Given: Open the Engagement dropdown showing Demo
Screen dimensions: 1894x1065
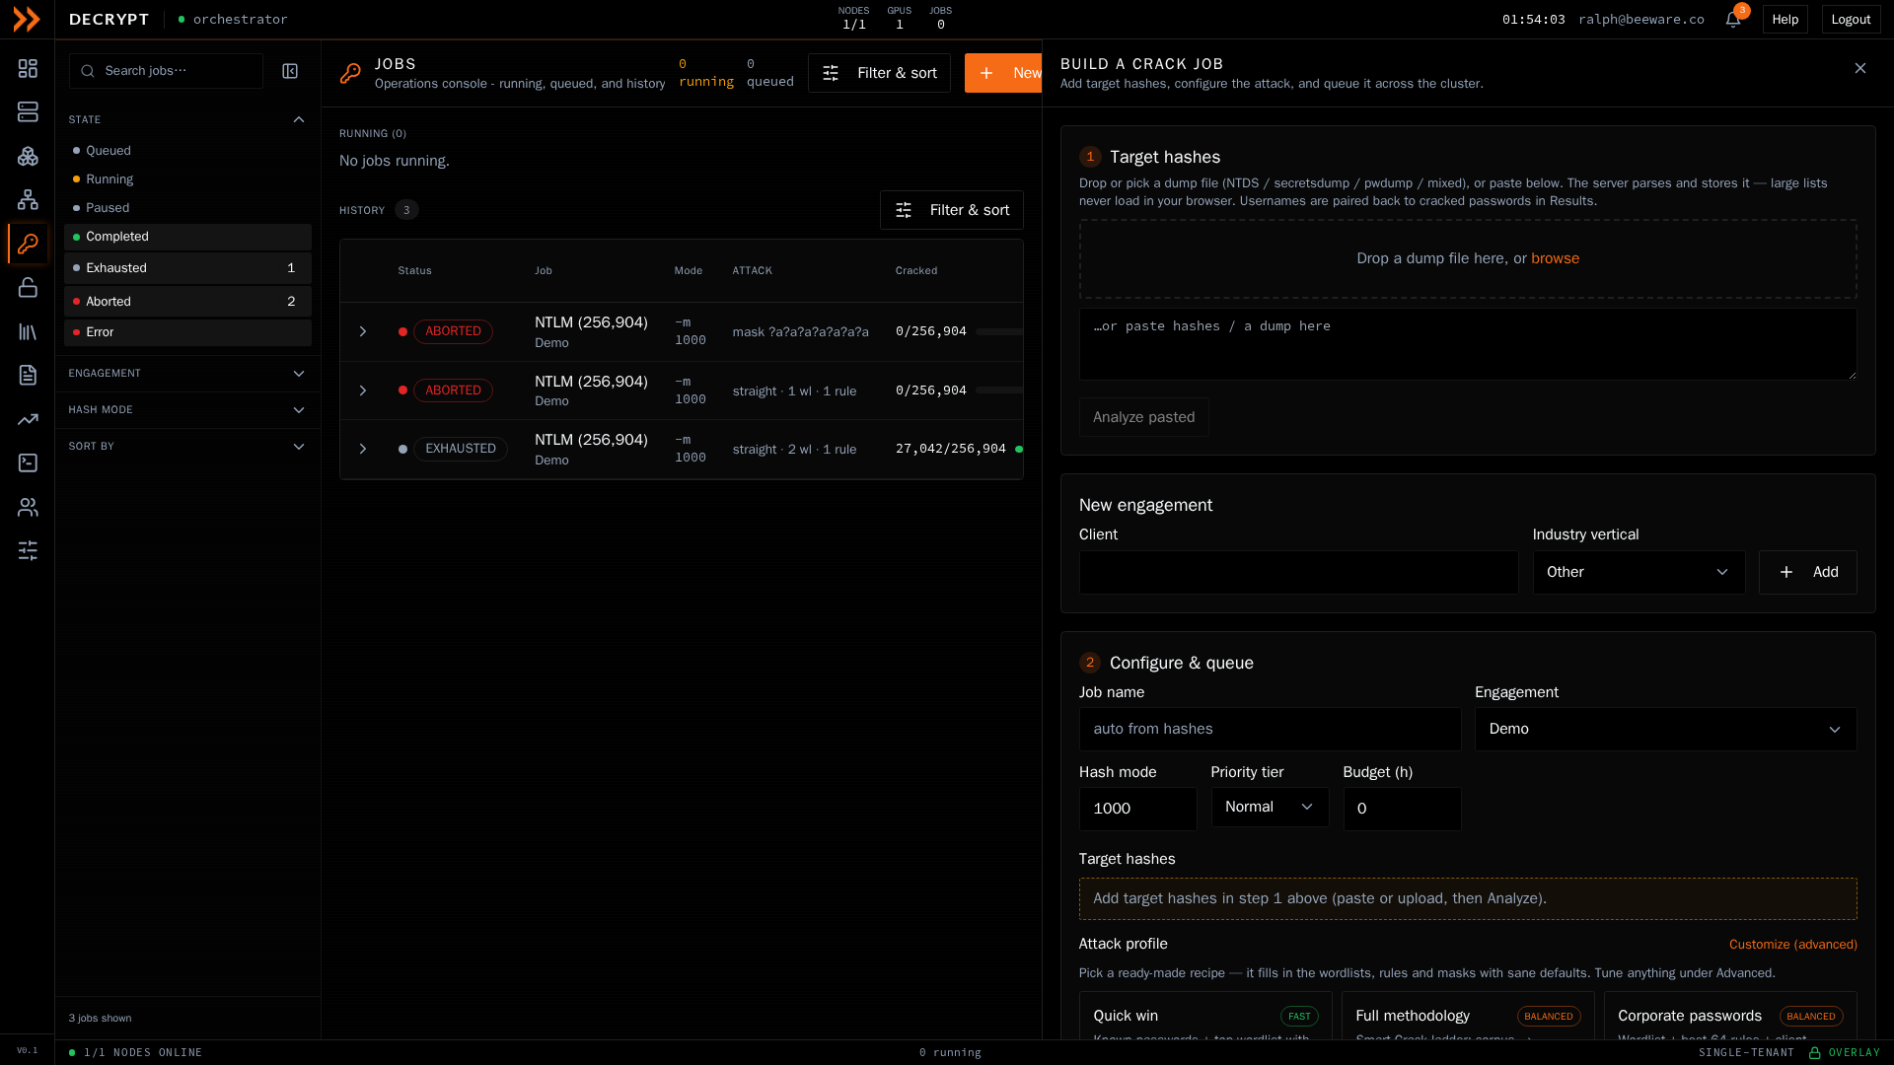Looking at the screenshot, I should (x=1665, y=729).
